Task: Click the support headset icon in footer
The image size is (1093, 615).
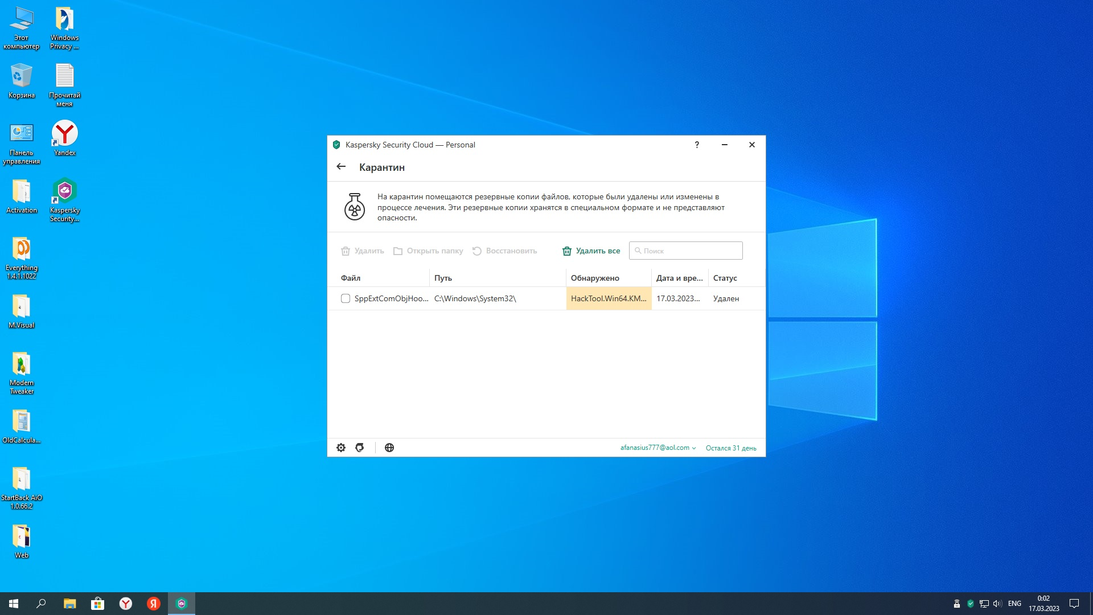Action: coord(360,448)
